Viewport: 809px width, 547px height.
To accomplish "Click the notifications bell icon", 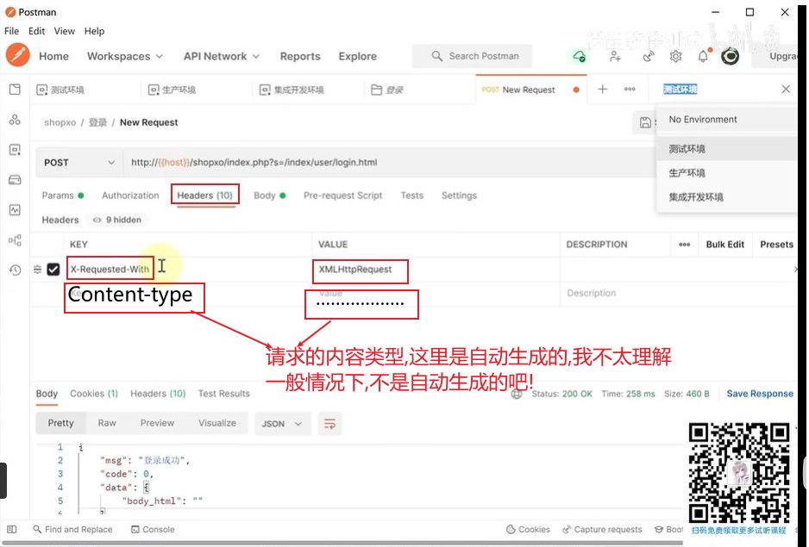I will [x=703, y=57].
